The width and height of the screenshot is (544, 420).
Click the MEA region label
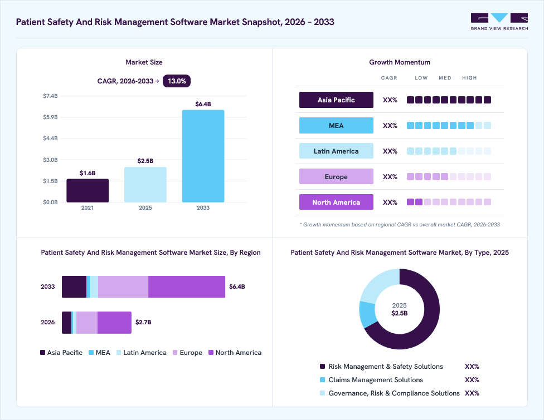[x=336, y=125]
